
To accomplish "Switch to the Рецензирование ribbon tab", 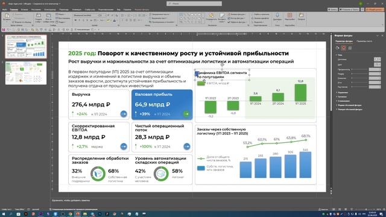I will tap(106, 10).
